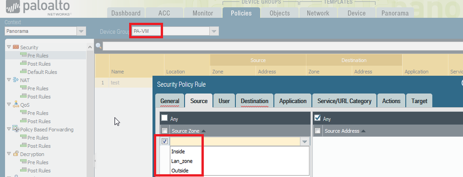Viewport: 463px width, 177px height.
Task: Open the Dashboard tab
Action: (x=126, y=13)
